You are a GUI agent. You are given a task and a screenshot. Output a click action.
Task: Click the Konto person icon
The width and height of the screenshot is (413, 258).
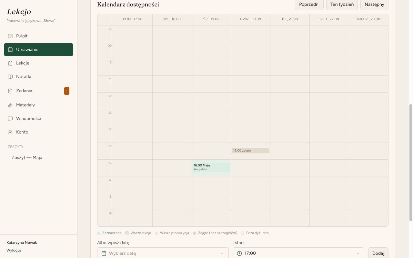tap(10, 132)
